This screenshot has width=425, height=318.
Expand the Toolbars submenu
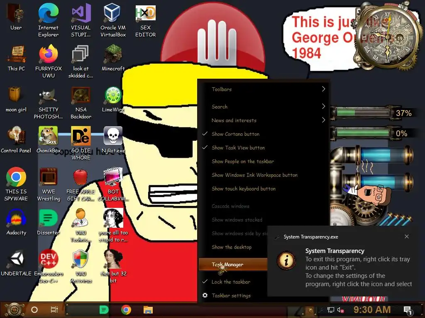(264, 89)
